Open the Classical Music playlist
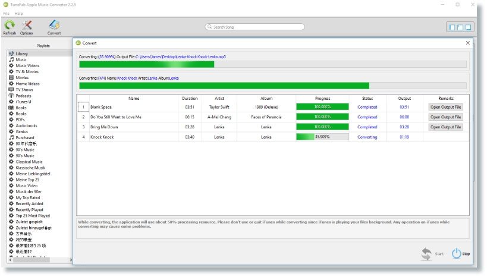This screenshot has width=487, height=277. point(29,162)
